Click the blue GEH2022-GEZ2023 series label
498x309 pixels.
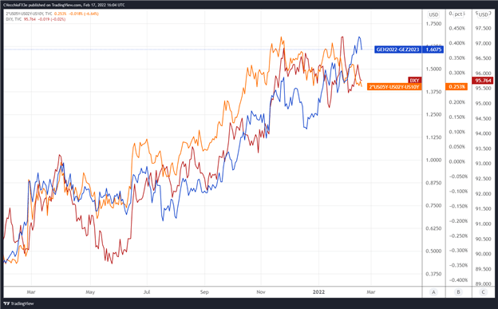click(x=397, y=50)
